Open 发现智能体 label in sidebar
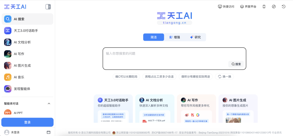Image resolution: width=293 pixels, height=136 pixels. click(22, 89)
